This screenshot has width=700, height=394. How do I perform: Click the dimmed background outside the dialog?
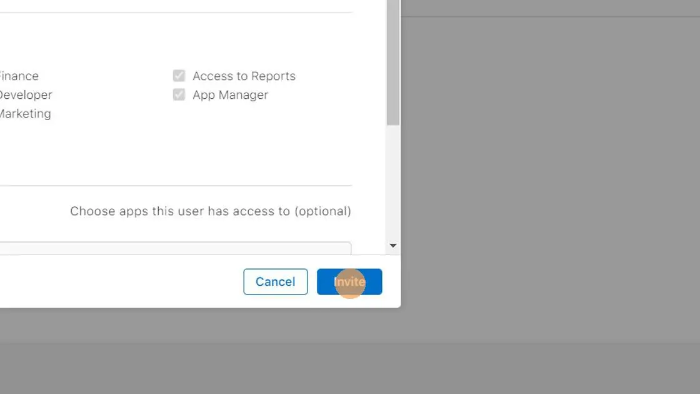[x=550, y=188]
